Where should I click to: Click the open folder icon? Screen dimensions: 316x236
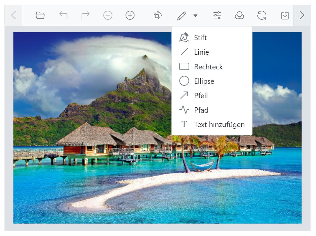click(40, 15)
